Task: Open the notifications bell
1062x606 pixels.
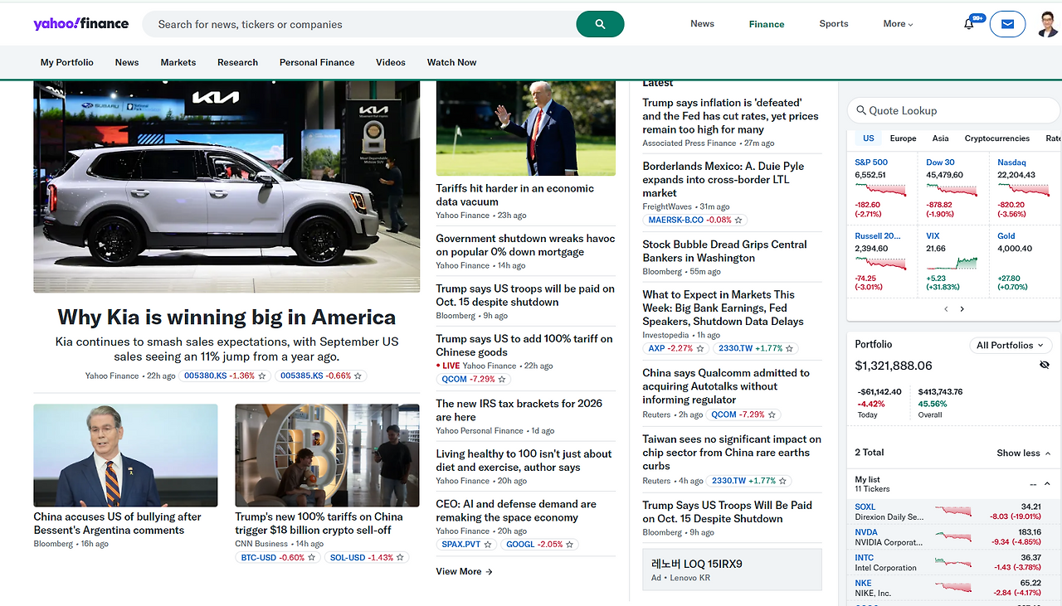Action: click(x=968, y=24)
